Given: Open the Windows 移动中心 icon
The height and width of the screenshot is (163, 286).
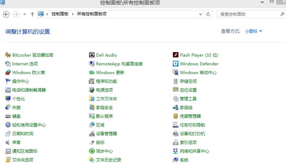Looking at the screenshot, I should pos(176,73).
